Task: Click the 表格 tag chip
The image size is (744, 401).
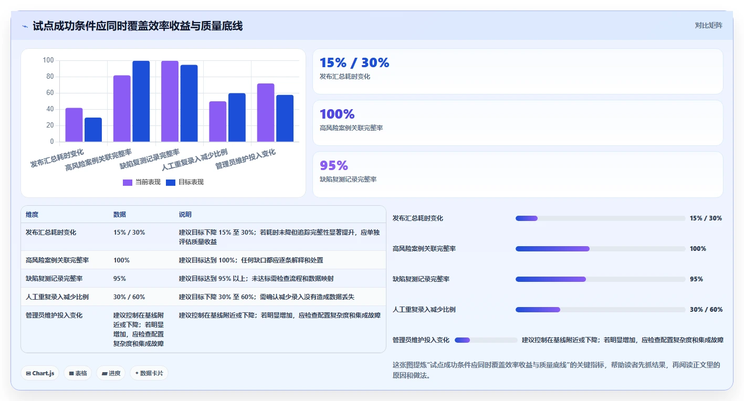Action: click(78, 373)
